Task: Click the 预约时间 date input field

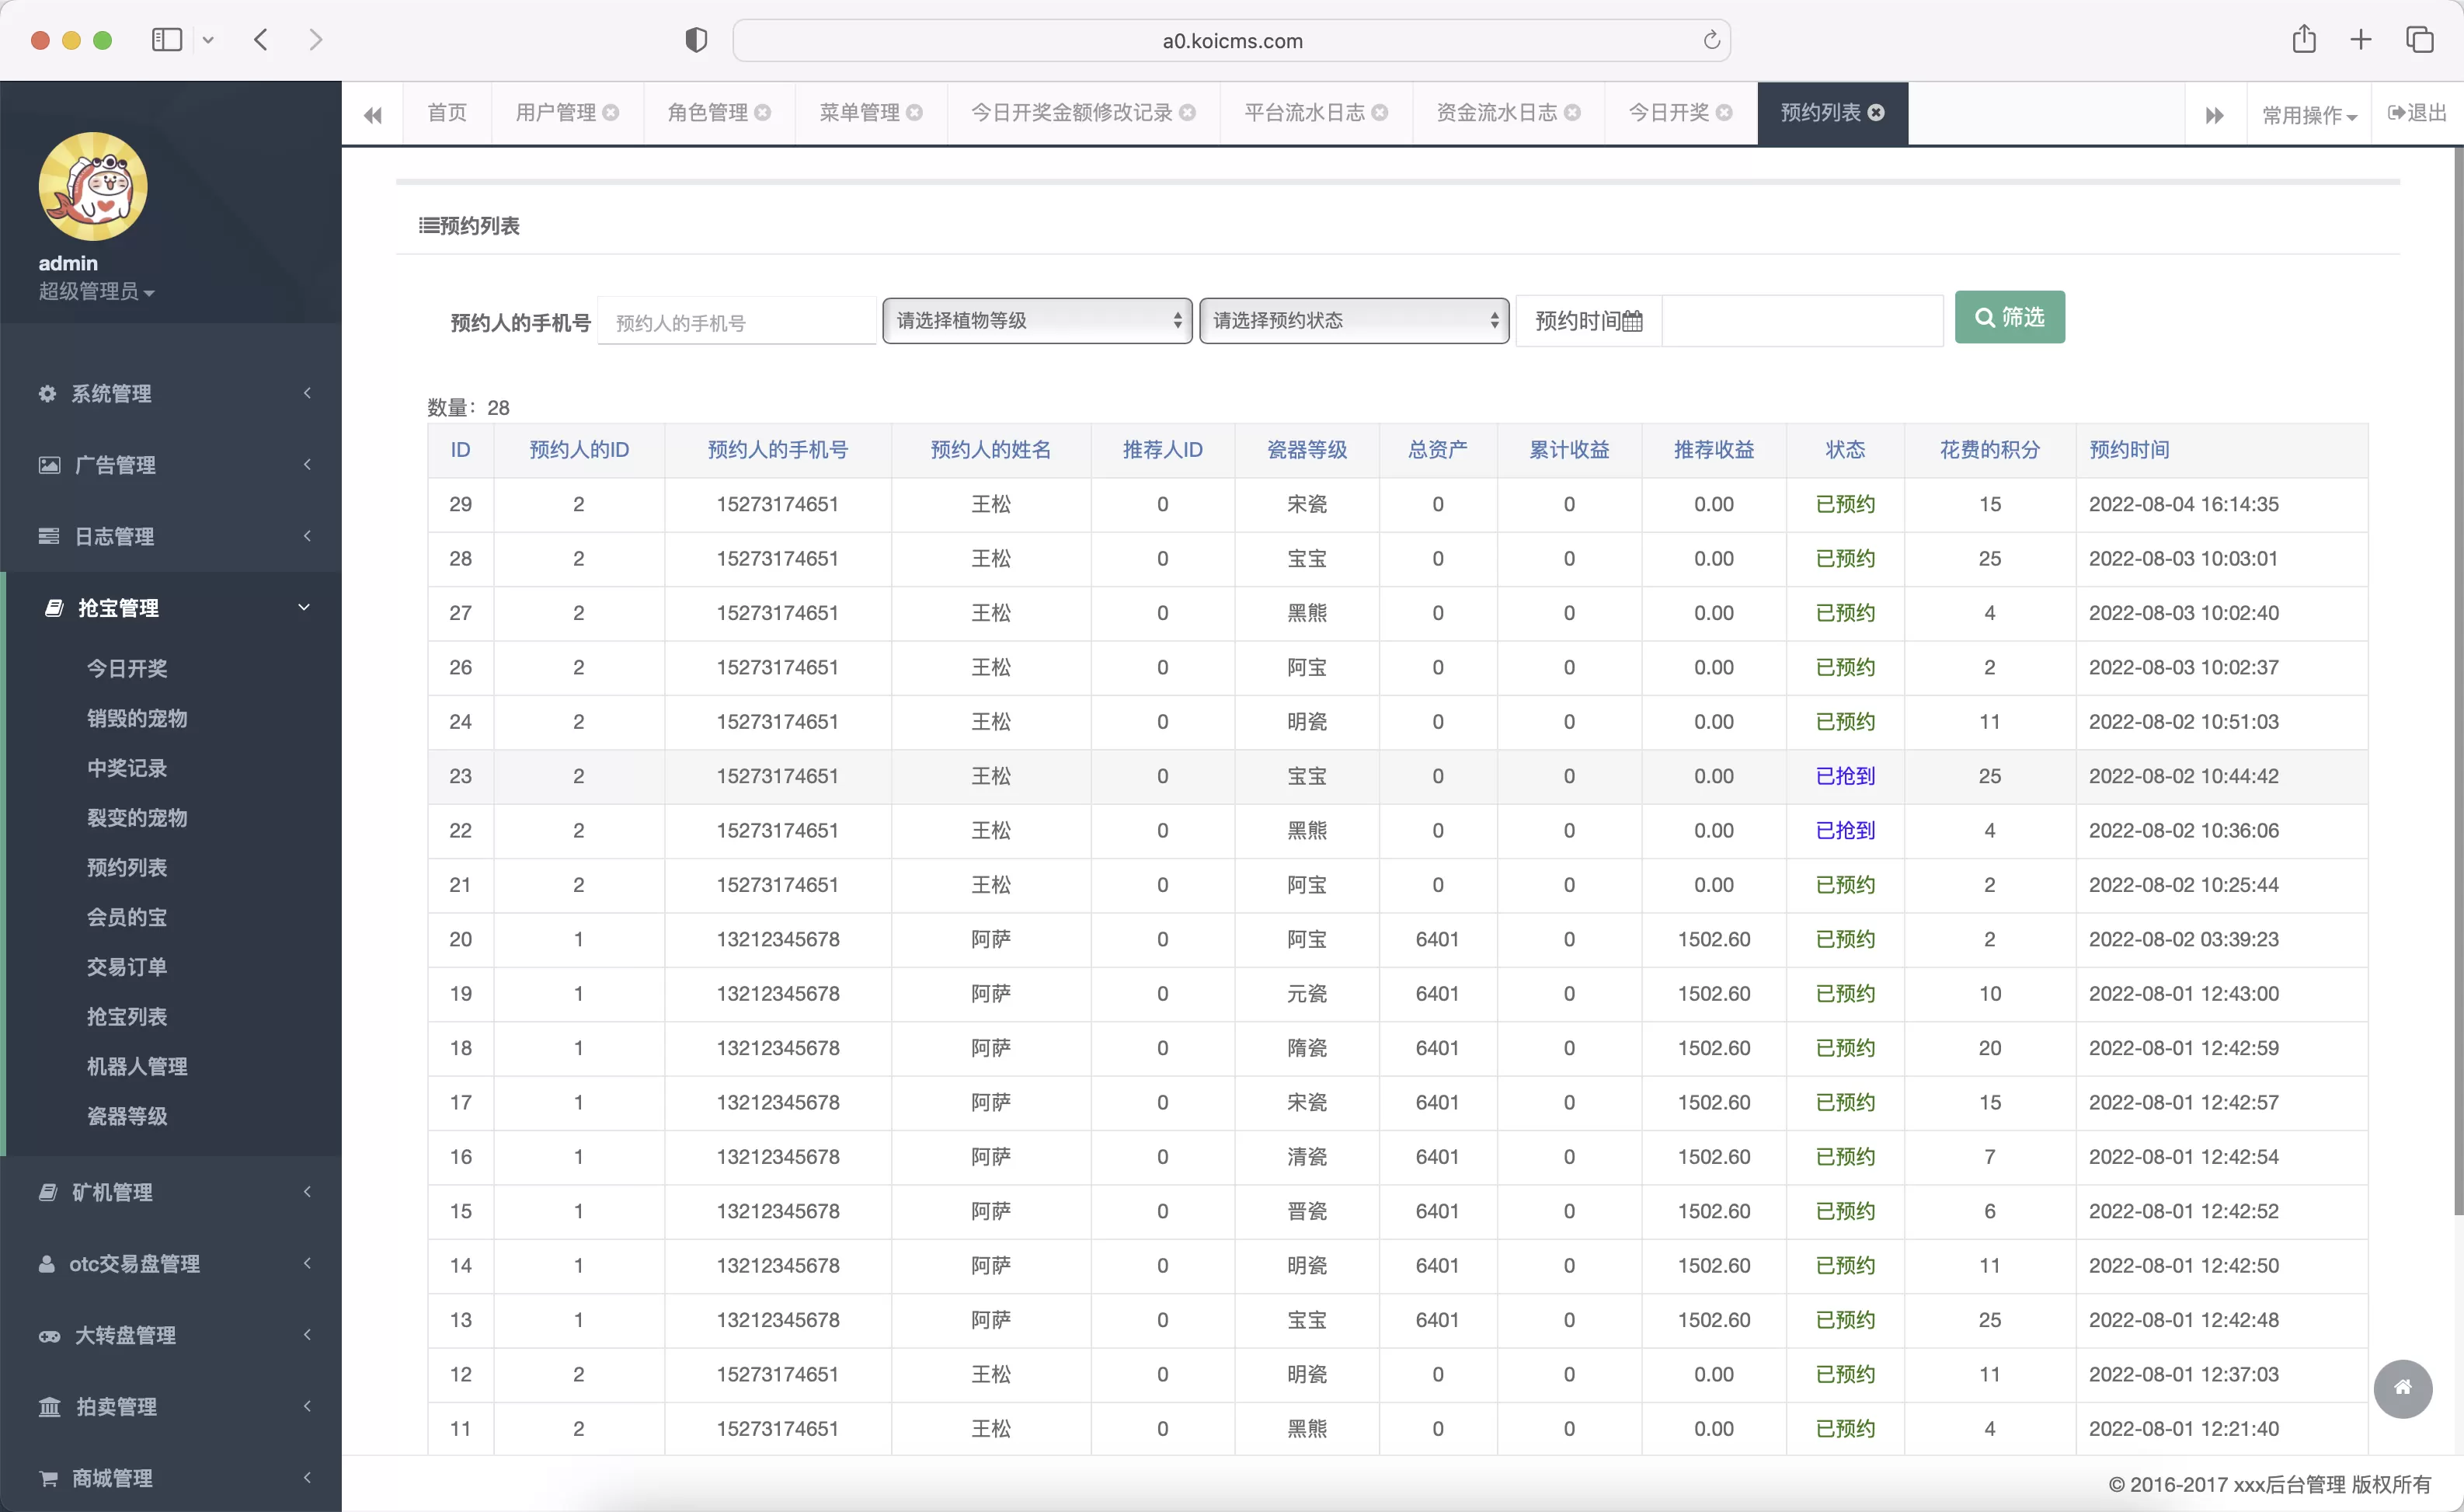Action: tap(1802, 321)
